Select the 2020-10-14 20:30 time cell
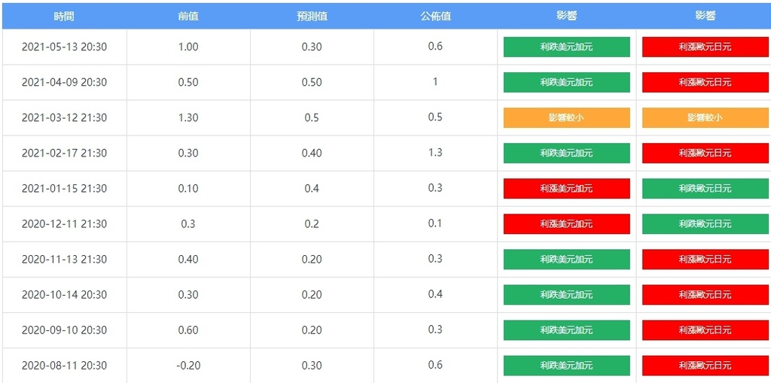This screenshot has height=383, width=771. coord(64,294)
